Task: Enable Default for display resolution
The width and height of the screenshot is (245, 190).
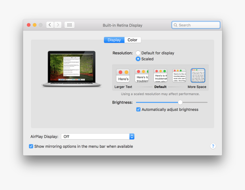Action: point(138,53)
